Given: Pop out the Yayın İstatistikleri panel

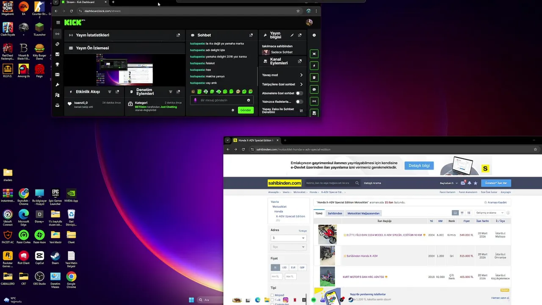Looking at the screenshot, I should tap(178, 35).
